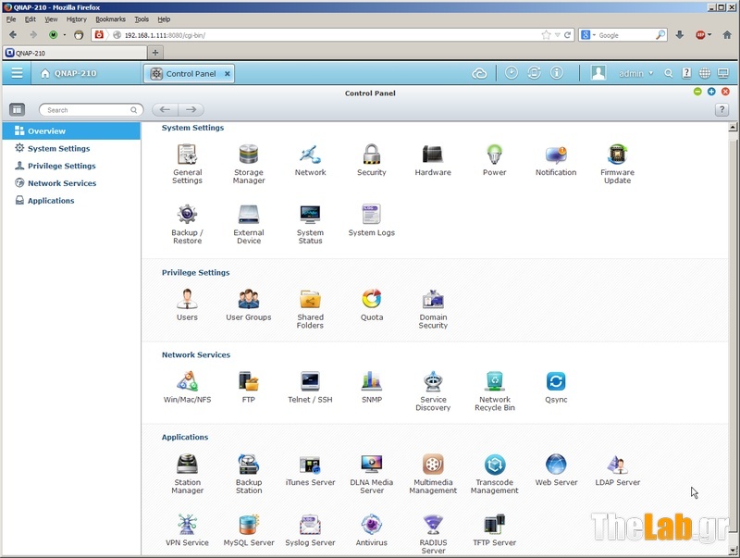The height and width of the screenshot is (558, 740).
Task: Go back in Control Panel navigation
Action: 165,110
